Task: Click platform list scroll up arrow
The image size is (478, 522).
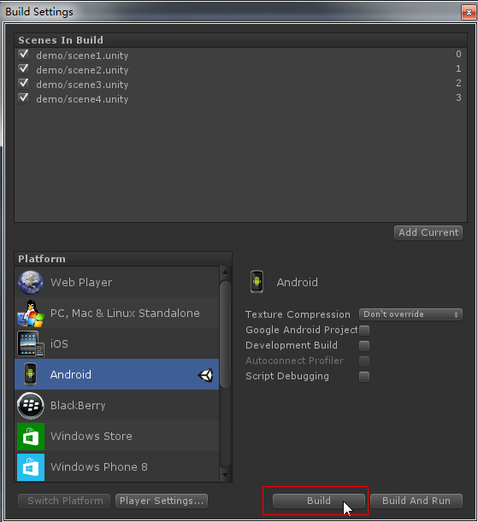Action: tap(226, 273)
